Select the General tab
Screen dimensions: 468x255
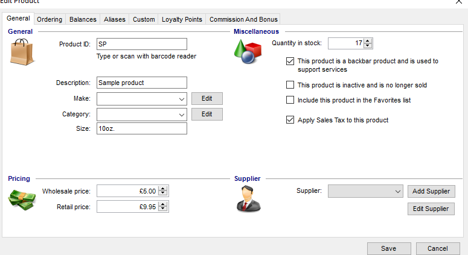(18, 19)
